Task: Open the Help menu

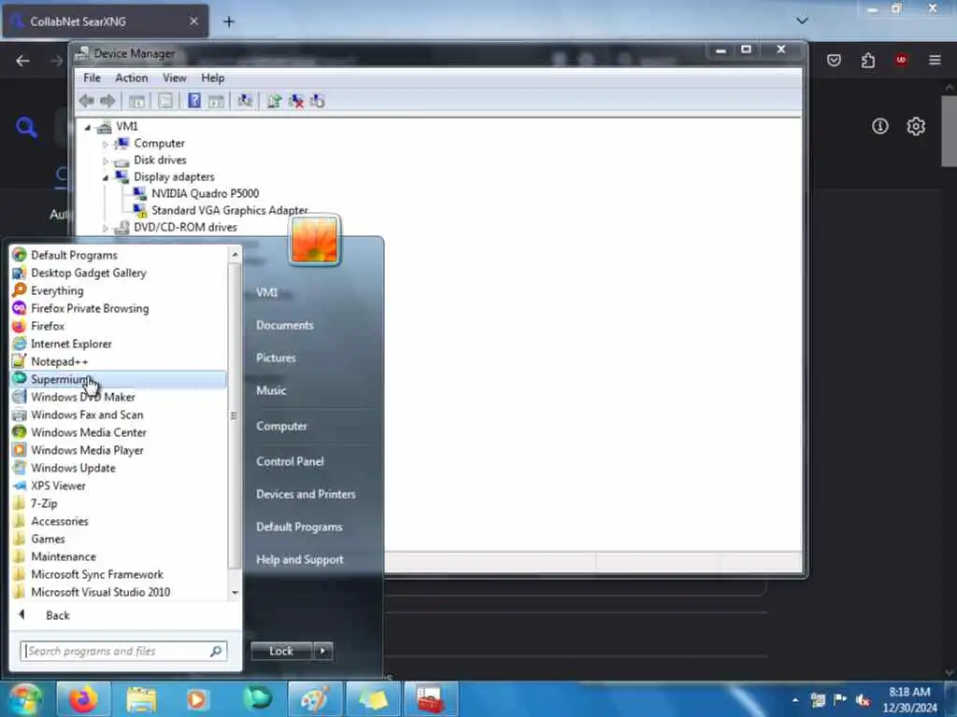Action: pyautogui.click(x=212, y=77)
